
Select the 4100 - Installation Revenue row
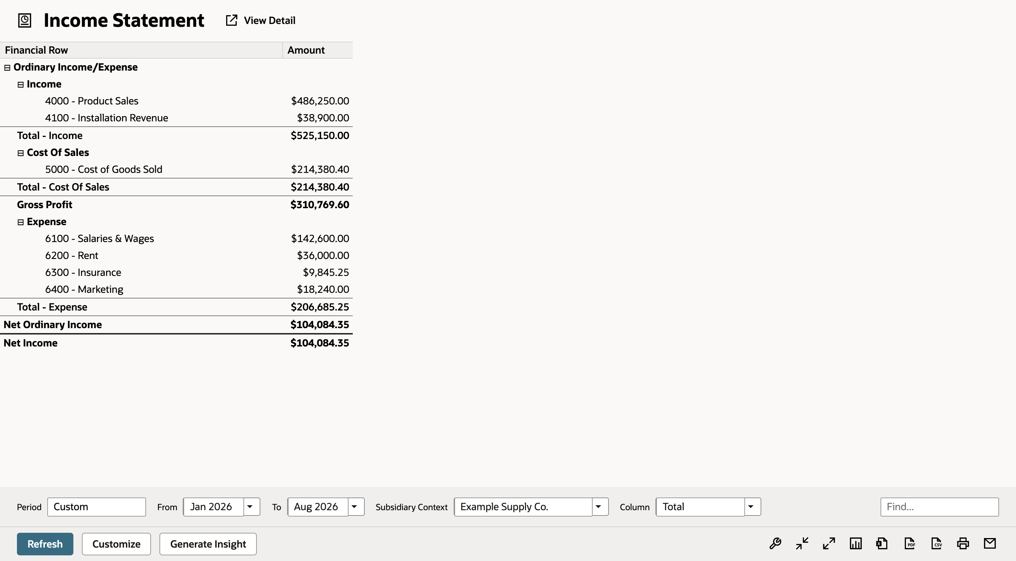(x=176, y=118)
